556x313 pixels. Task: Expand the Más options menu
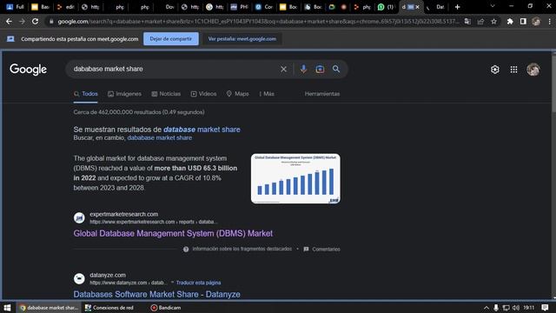click(267, 94)
